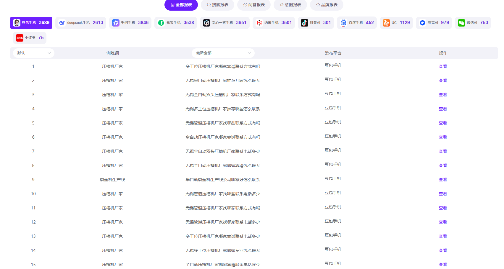Click 套丝机生产线 training word in row 9

tap(112, 180)
